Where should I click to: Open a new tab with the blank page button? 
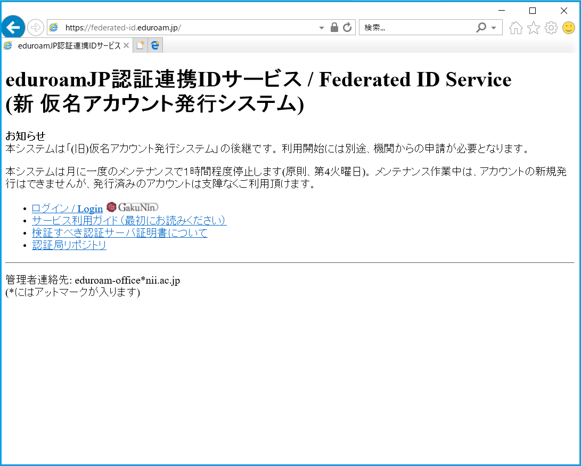click(140, 46)
